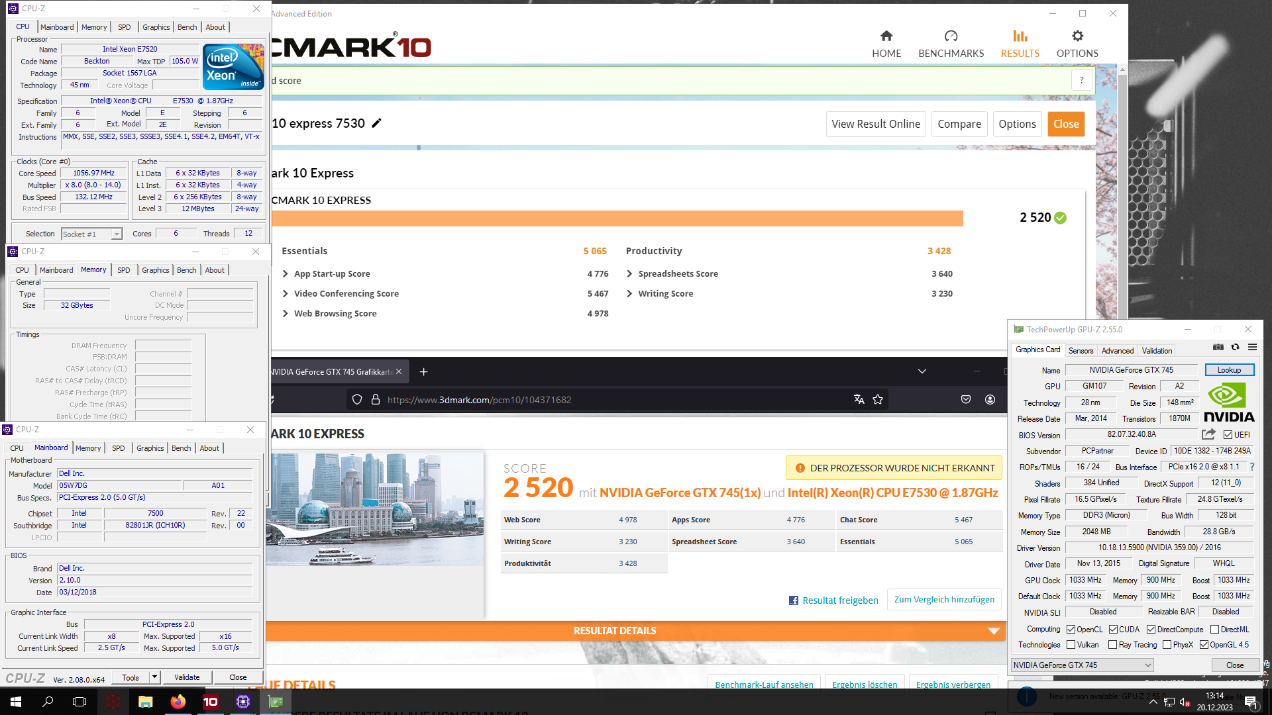The width and height of the screenshot is (1272, 715).
Task: Open the Socket #1 selection dropdown
Action: [92, 234]
